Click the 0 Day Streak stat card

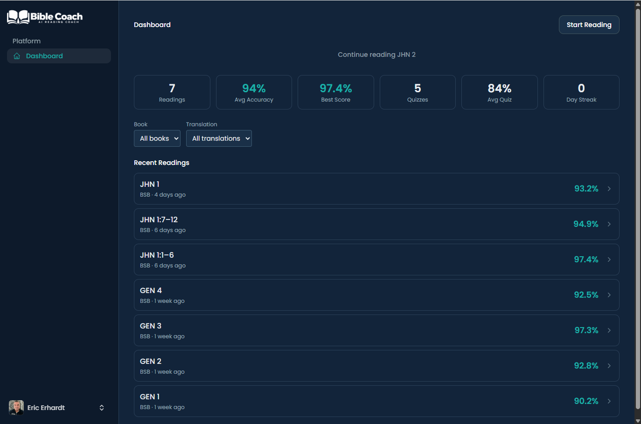[x=581, y=92]
